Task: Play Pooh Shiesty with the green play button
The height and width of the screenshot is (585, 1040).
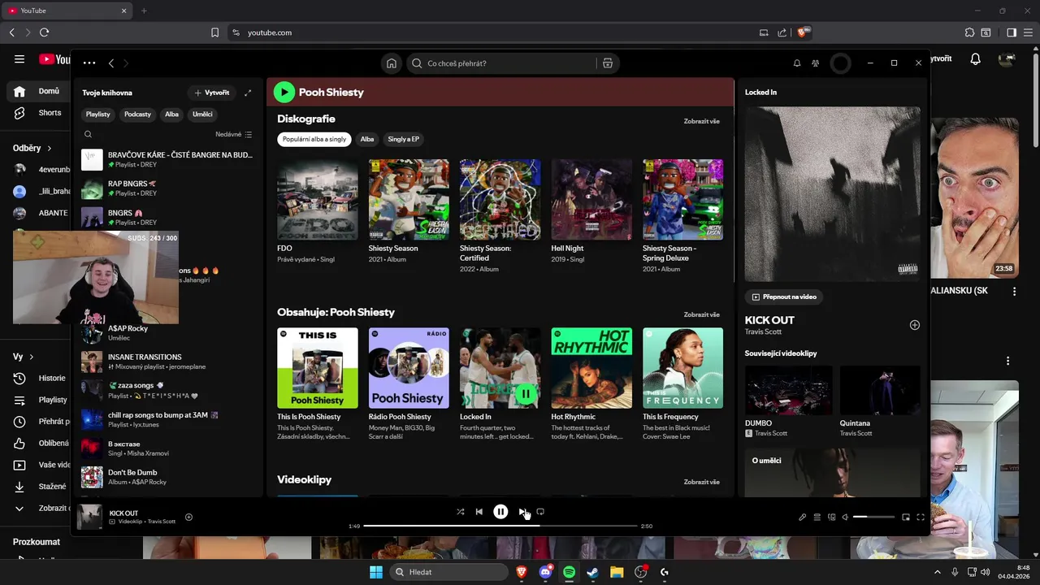Action: 284,92
